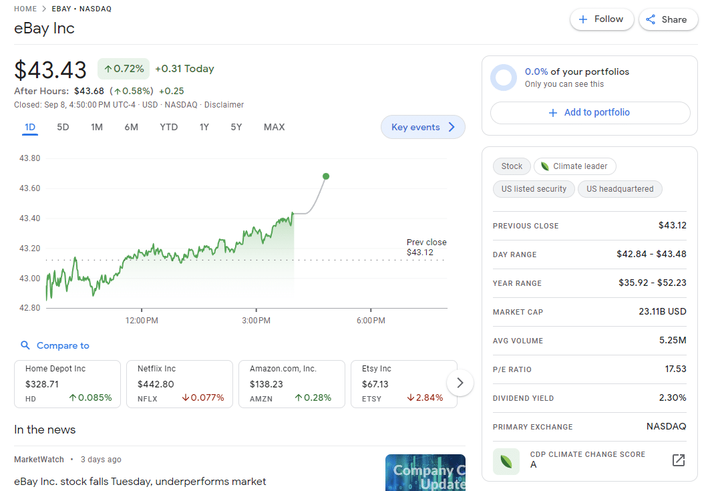Click Compare to link

point(63,345)
